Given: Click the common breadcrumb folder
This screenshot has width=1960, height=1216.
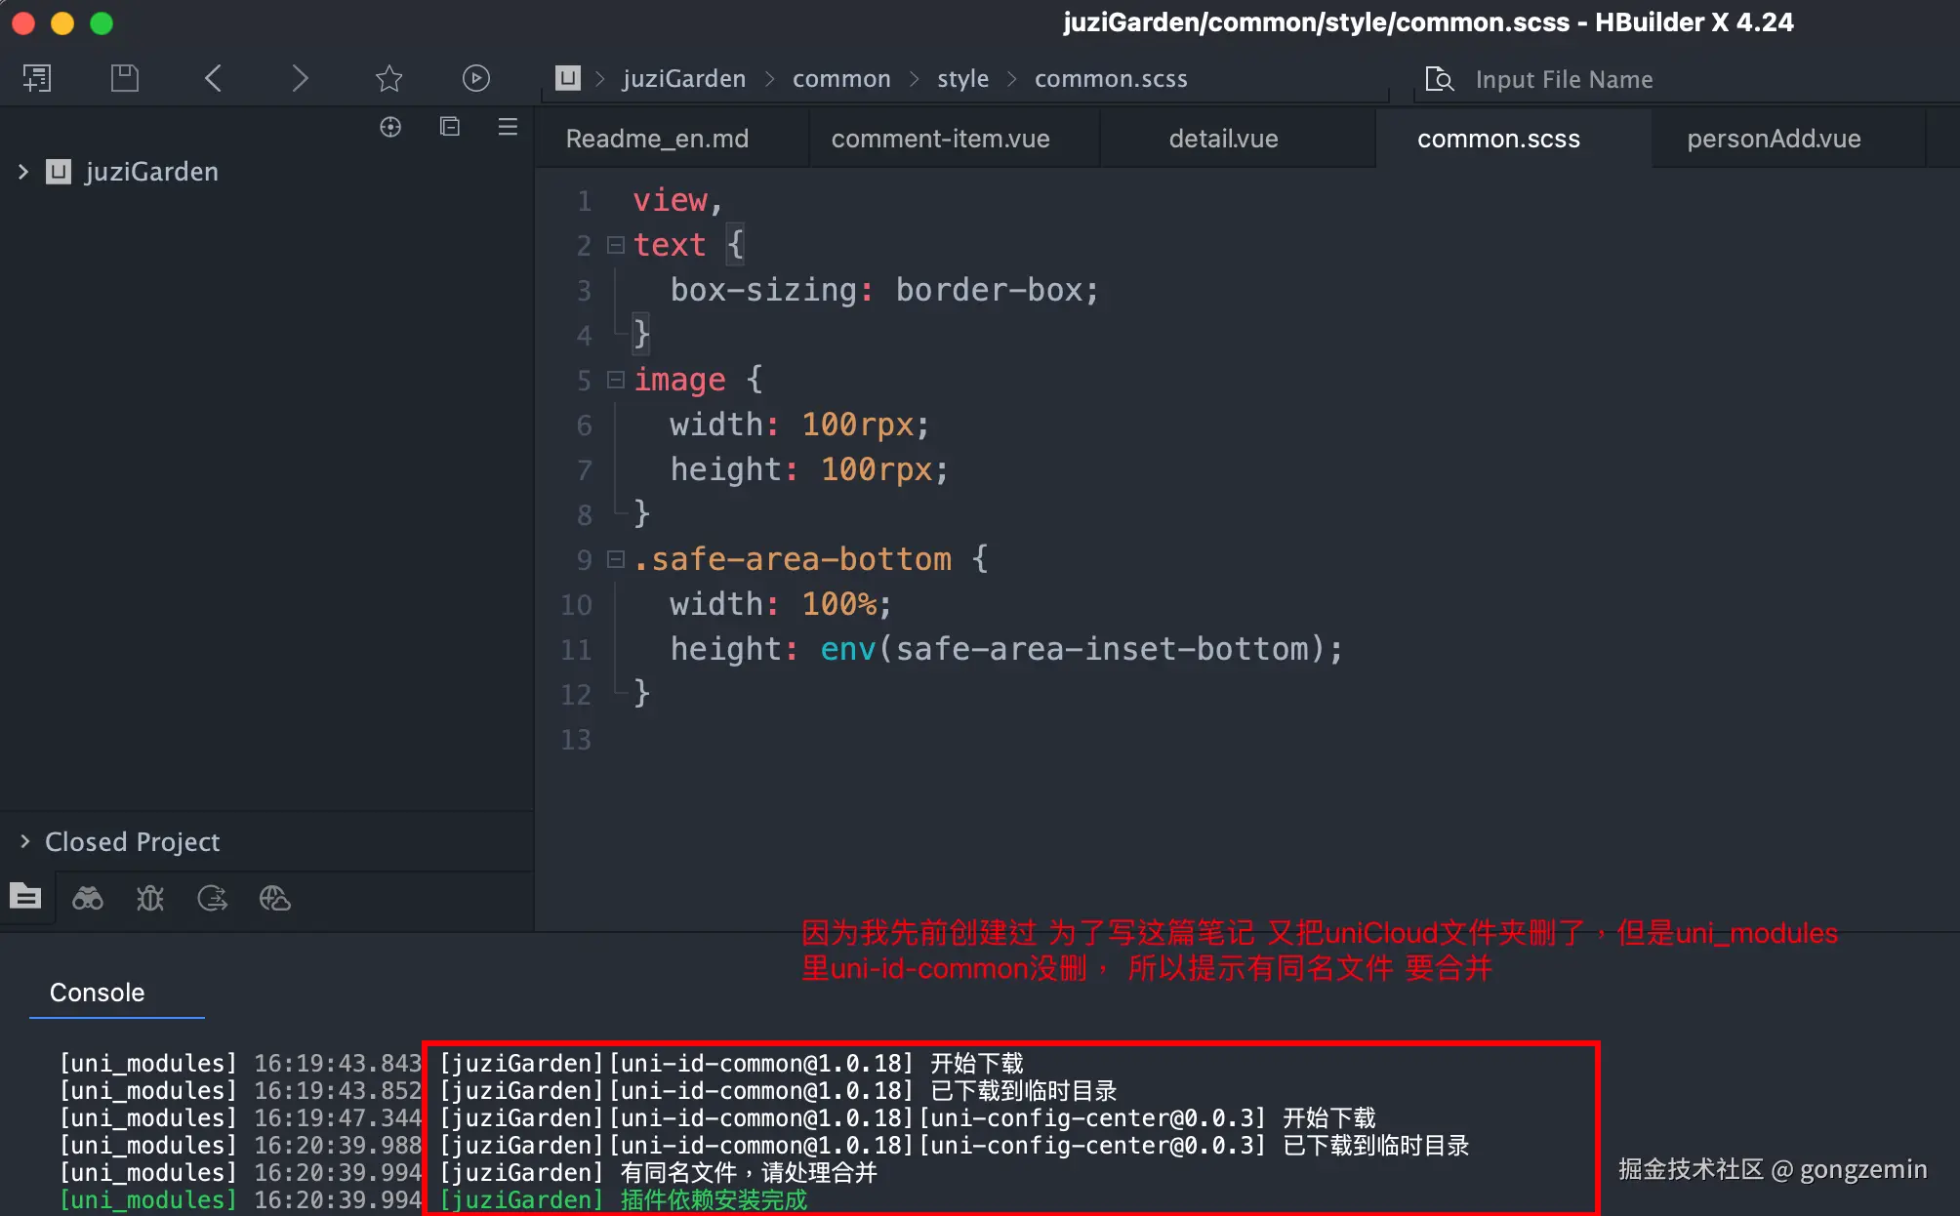Looking at the screenshot, I should point(840,79).
